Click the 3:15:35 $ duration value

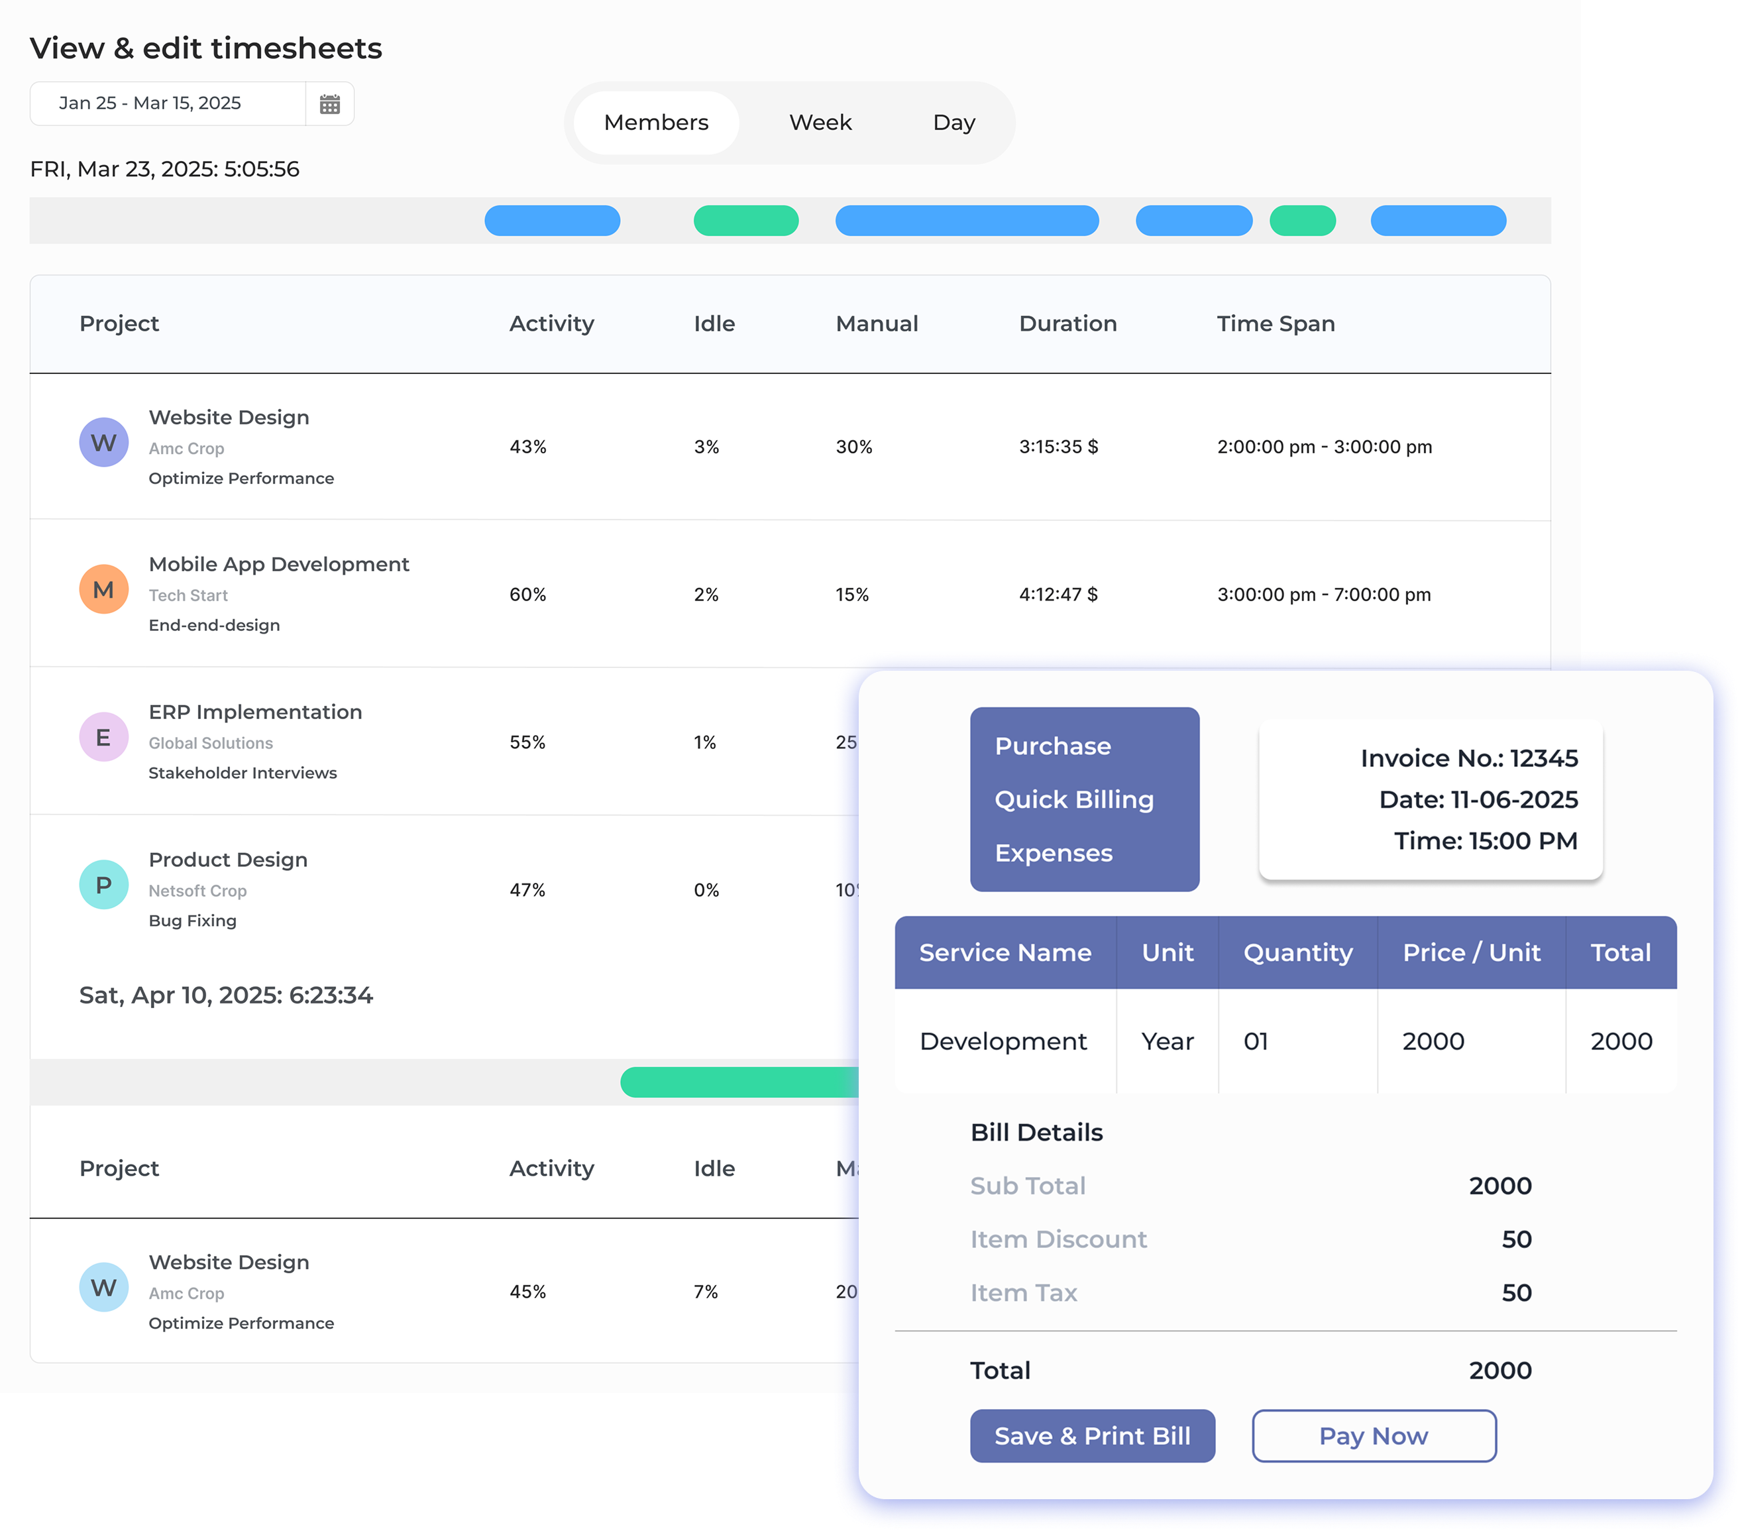point(1059,447)
